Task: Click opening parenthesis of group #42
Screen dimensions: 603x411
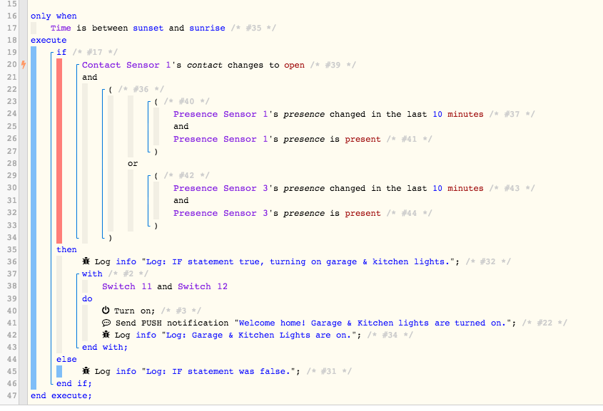Action: pos(156,175)
